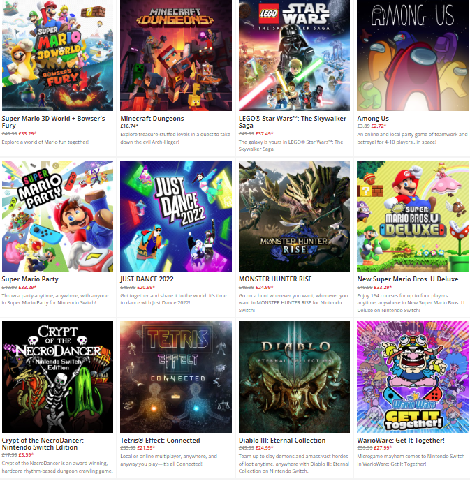470x481 pixels.
Task: Click the WarioWare: Get It Together! title
Action: [x=401, y=441]
